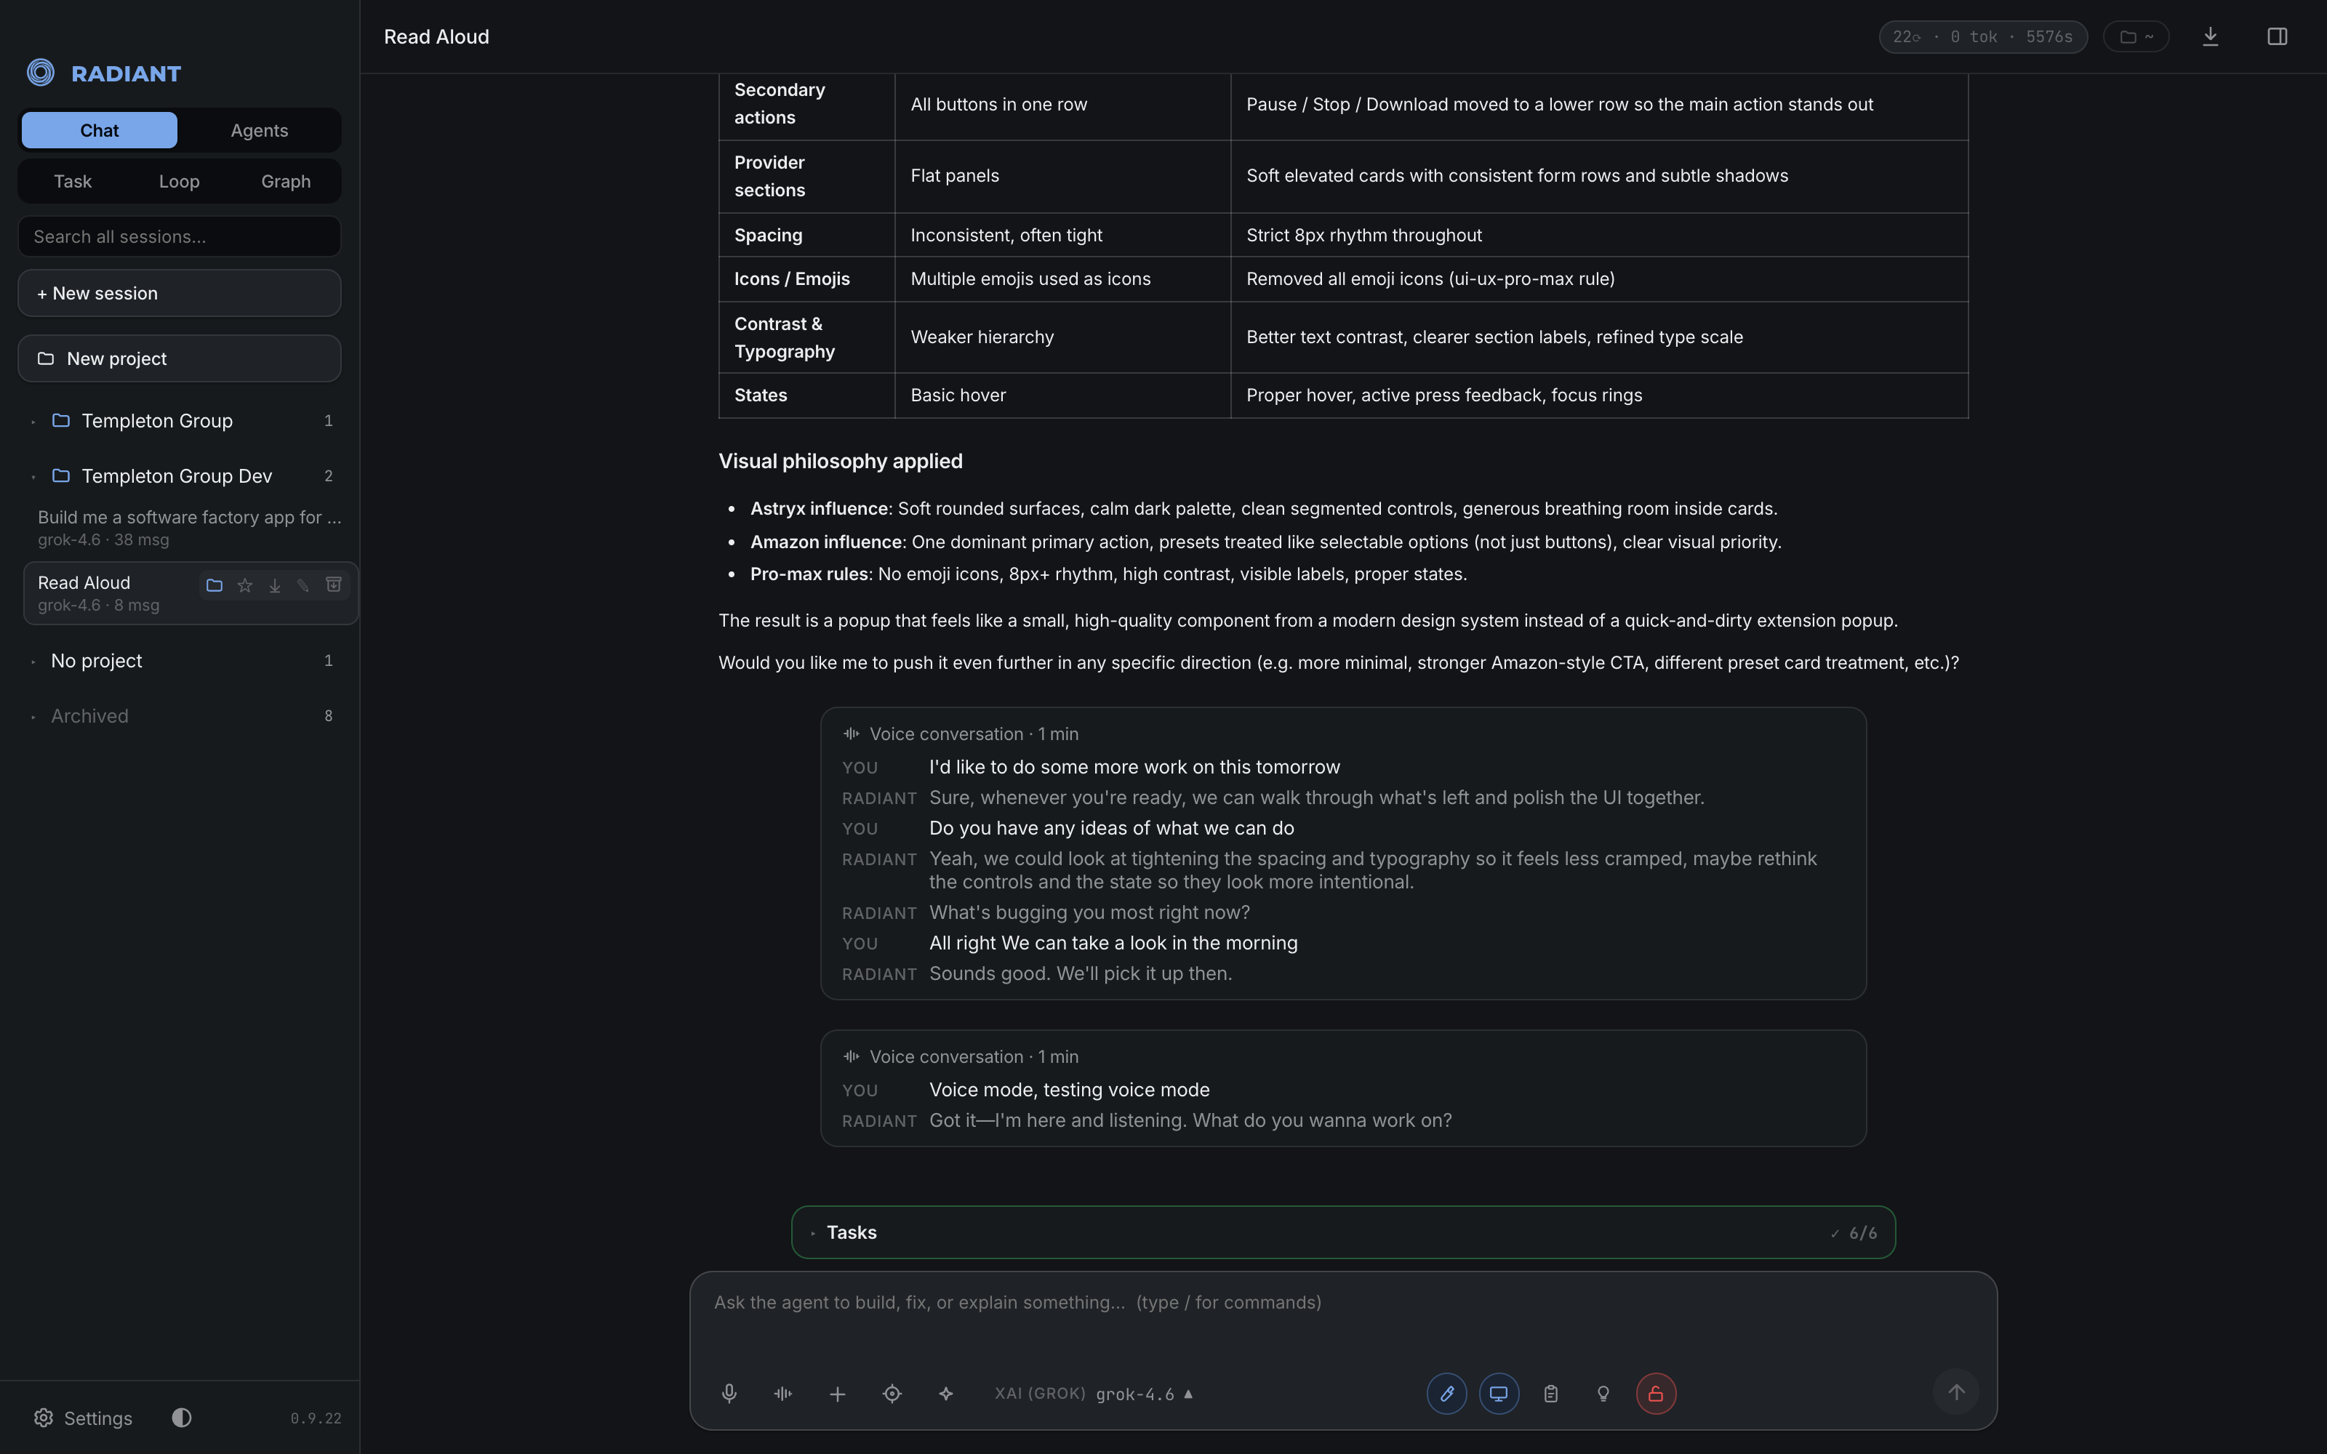This screenshot has width=2327, height=1454.
Task: Toggle the dark/light theme half-circle icon
Action: [x=182, y=1418]
